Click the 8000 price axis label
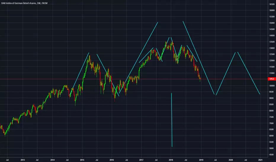The width and height of the screenshot is (276, 162). coord(272,111)
